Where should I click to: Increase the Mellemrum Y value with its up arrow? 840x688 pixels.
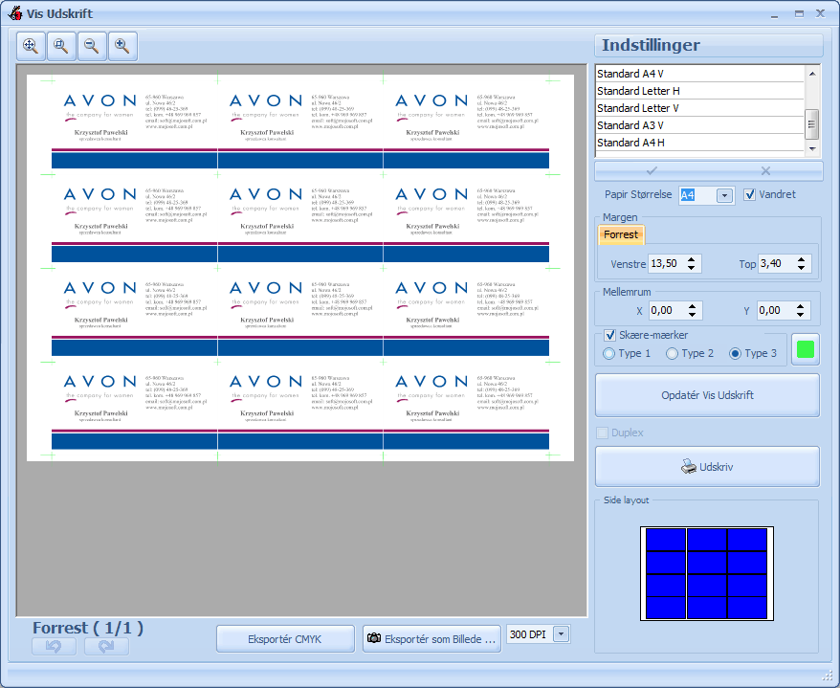pos(801,306)
